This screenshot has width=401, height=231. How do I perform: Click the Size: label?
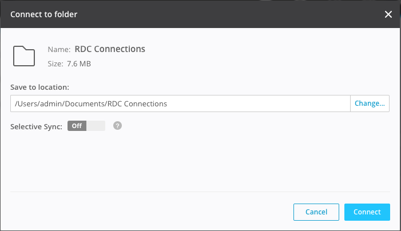click(55, 63)
